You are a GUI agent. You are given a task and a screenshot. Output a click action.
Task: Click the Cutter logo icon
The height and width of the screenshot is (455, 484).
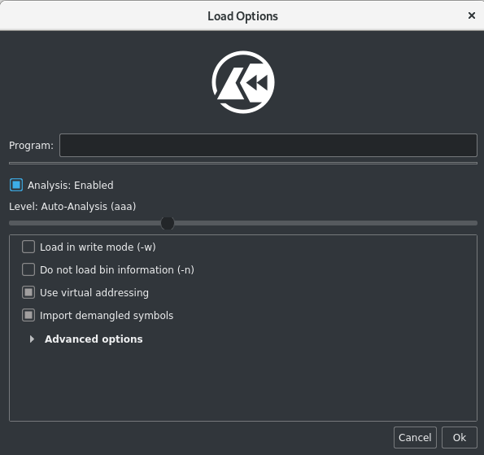pyautogui.click(x=243, y=82)
